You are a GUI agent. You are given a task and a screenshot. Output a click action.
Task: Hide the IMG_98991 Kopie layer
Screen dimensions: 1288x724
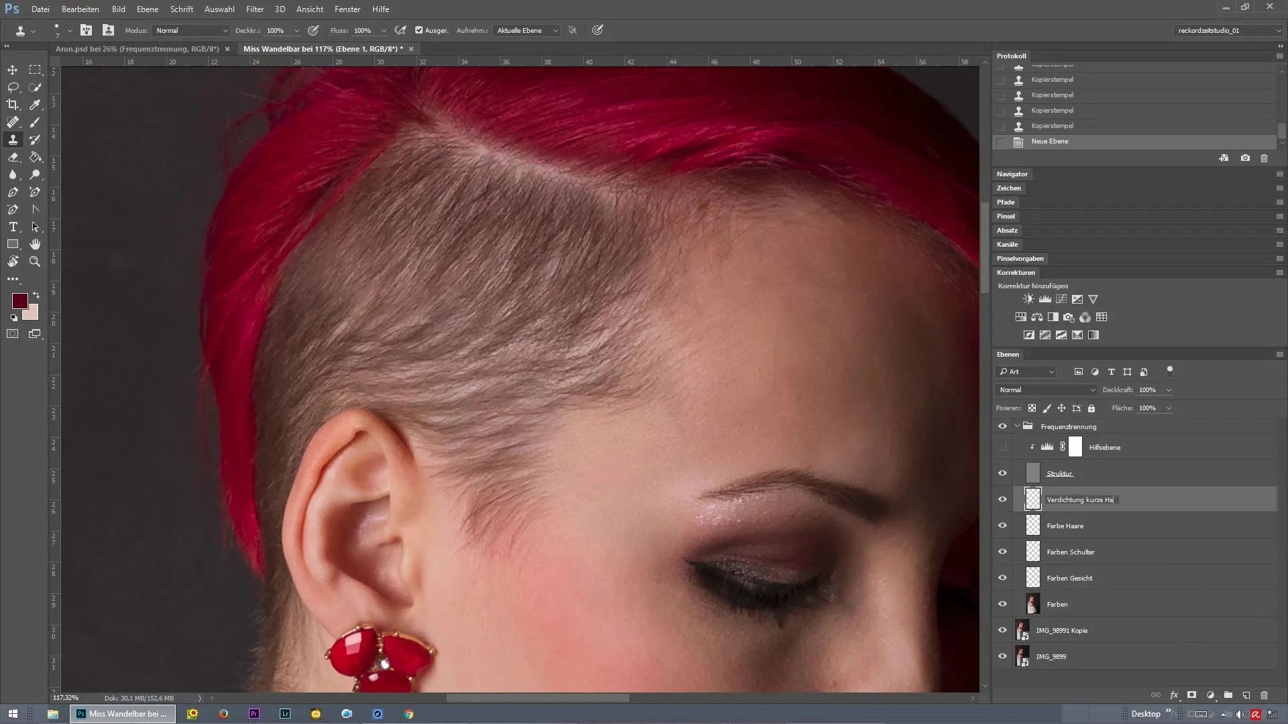(1002, 630)
